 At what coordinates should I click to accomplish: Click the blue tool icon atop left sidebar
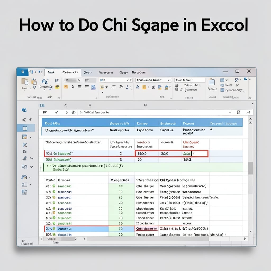coord(24,110)
